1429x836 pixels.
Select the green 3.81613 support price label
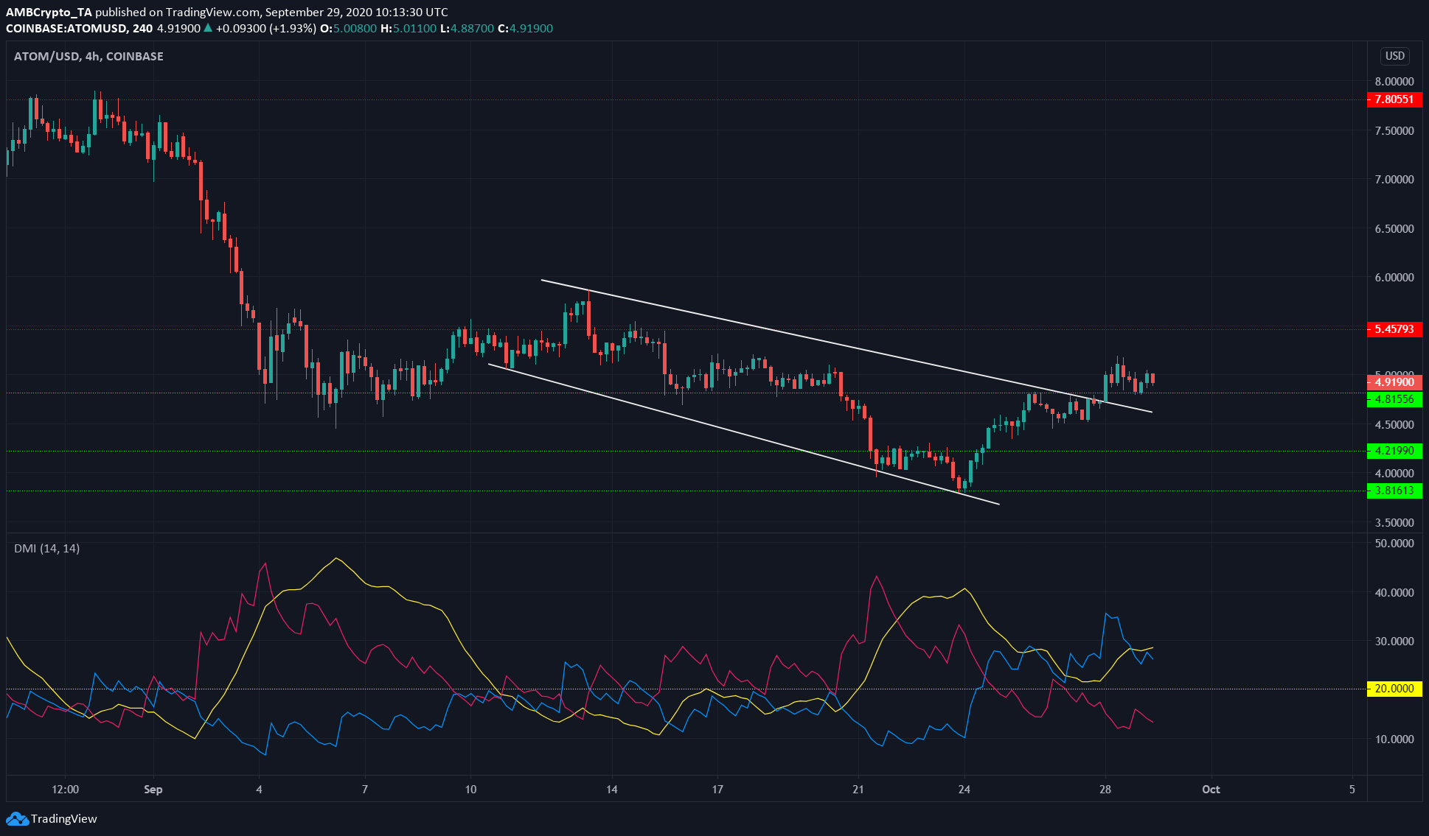(x=1394, y=491)
